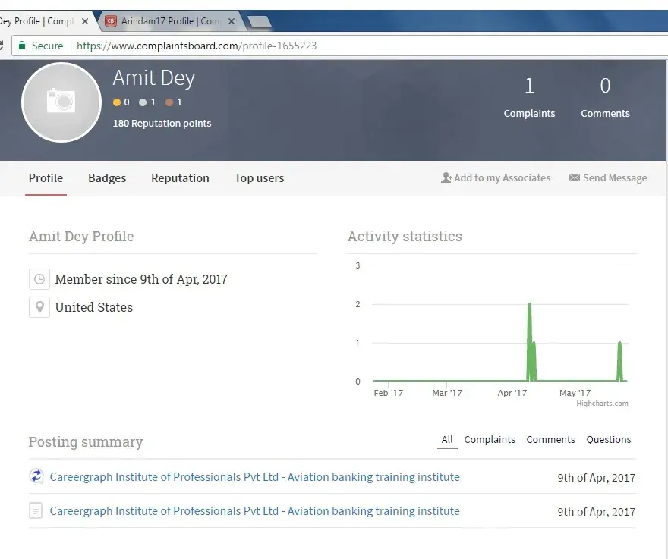This screenshot has height=559, width=668.
Task: Click the Highcharts.com credit link
Action: (x=602, y=404)
